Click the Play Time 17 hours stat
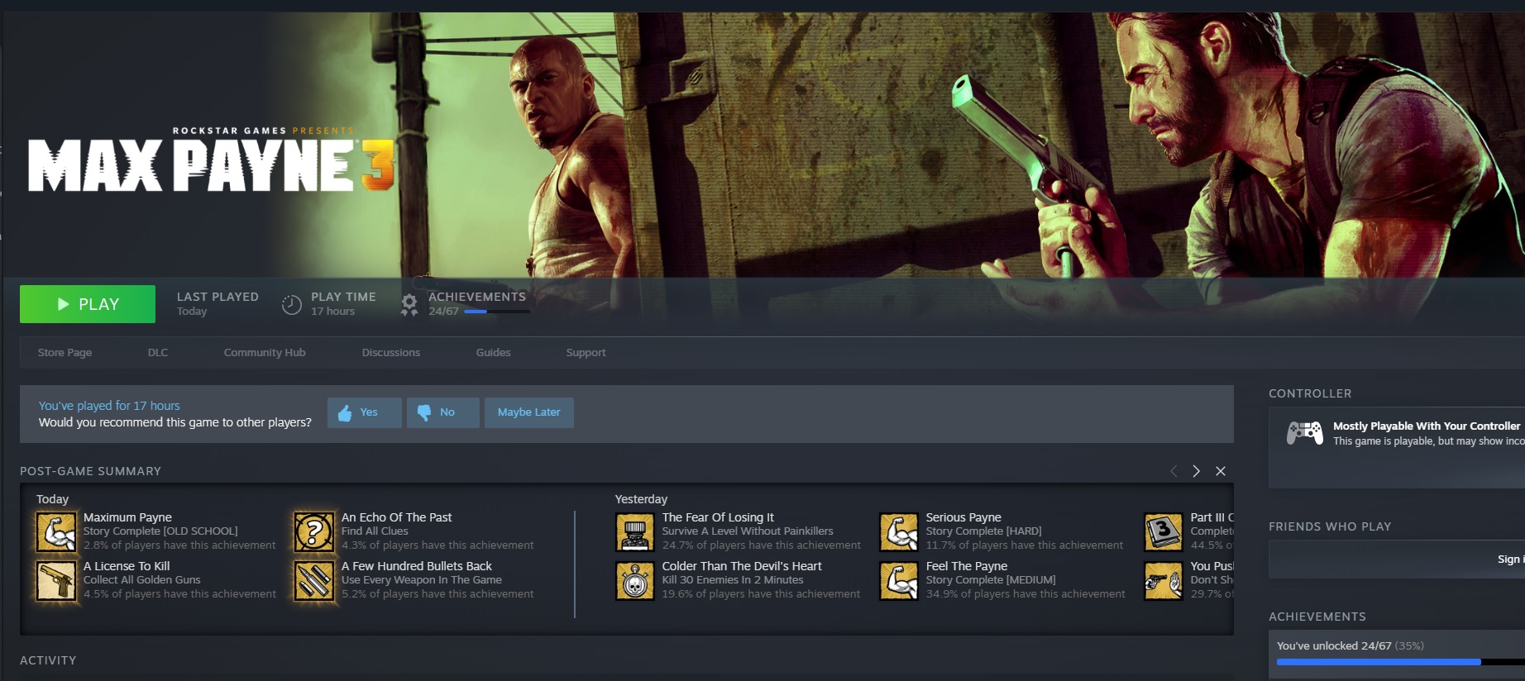Viewport: 1525px width, 681px height. coord(343,303)
